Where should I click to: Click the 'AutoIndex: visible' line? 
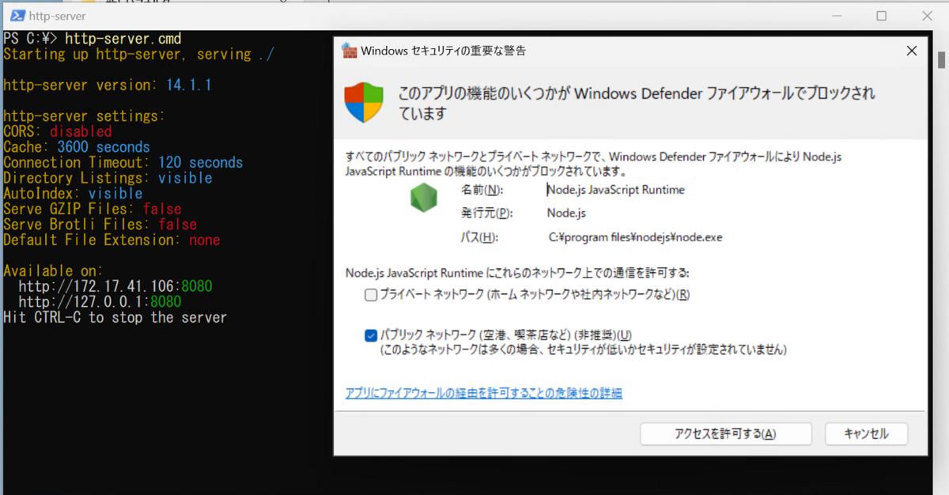point(73,194)
